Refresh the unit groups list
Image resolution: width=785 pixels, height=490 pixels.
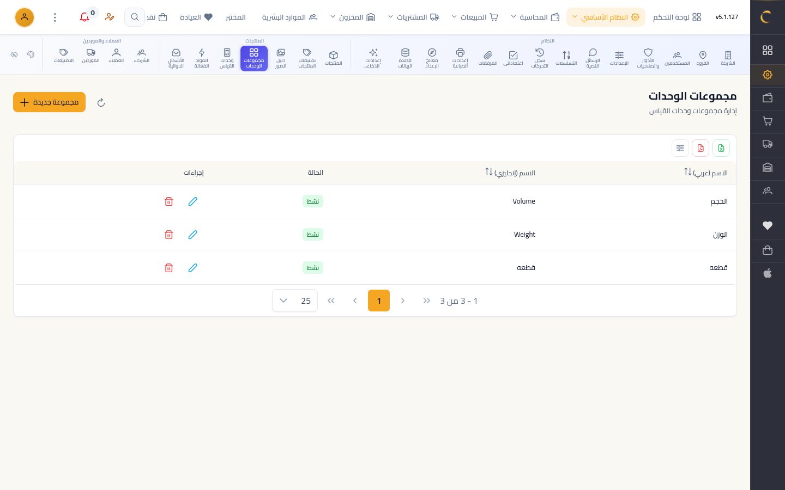pyautogui.click(x=101, y=102)
